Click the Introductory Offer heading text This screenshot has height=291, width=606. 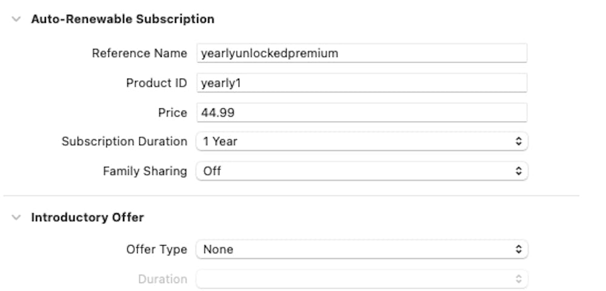pos(87,217)
